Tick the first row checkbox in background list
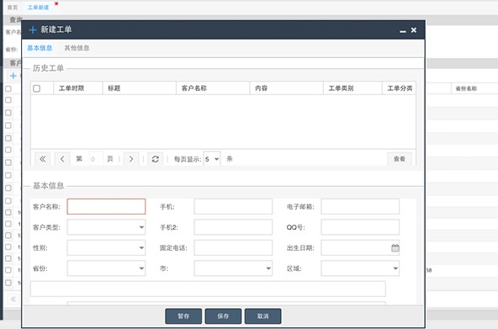498x329 pixels. click(x=8, y=100)
